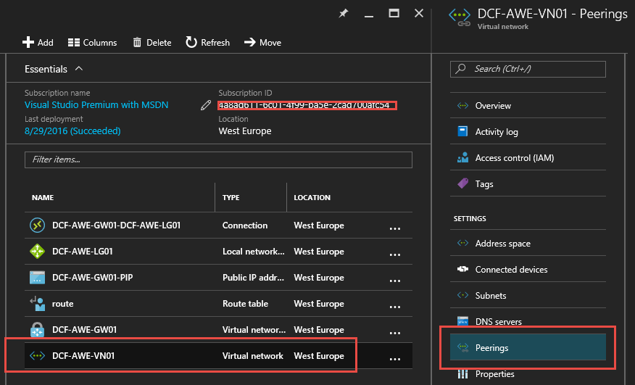Click the Activity log icon
The width and height of the screenshot is (635, 385).
click(x=462, y=131)
